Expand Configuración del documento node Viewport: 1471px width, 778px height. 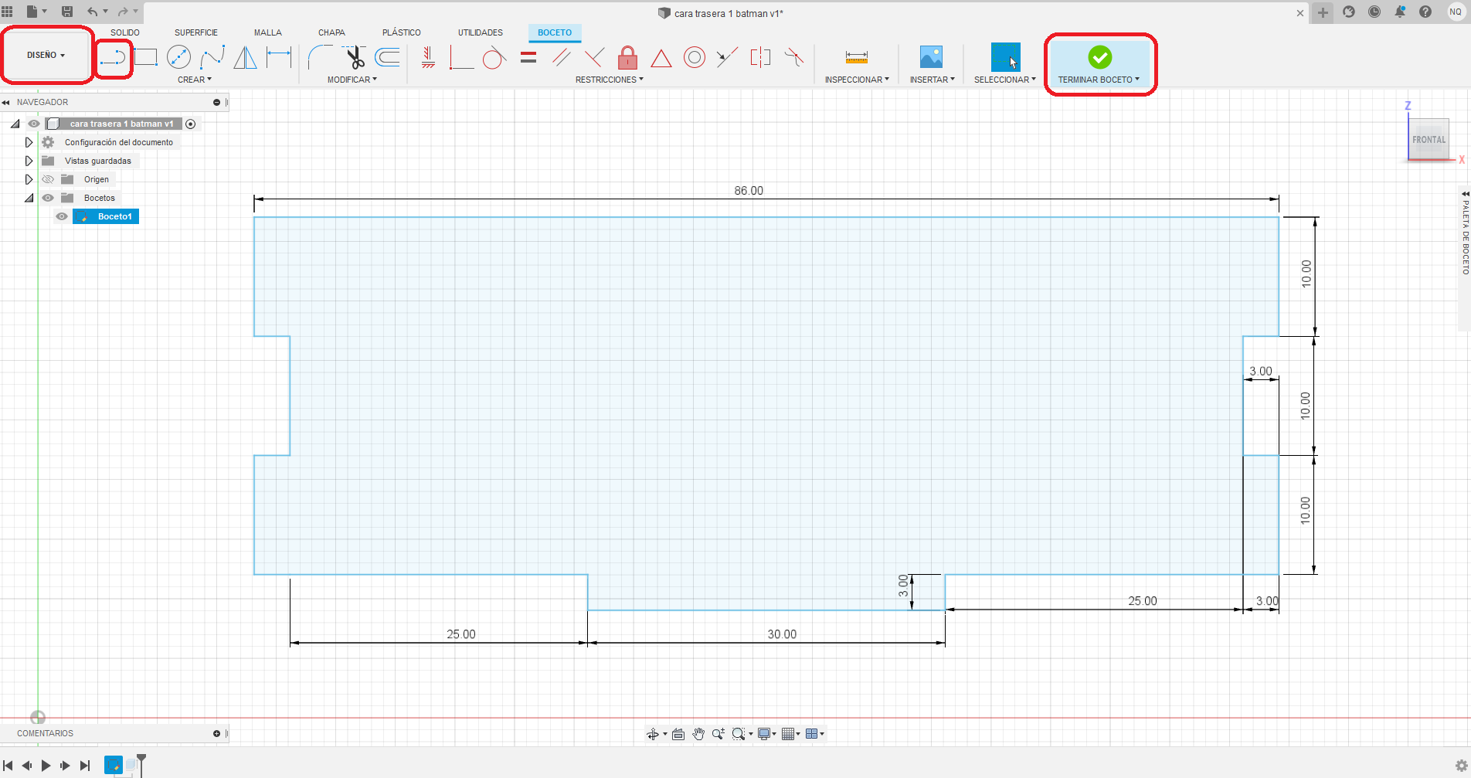coord(29,142)
